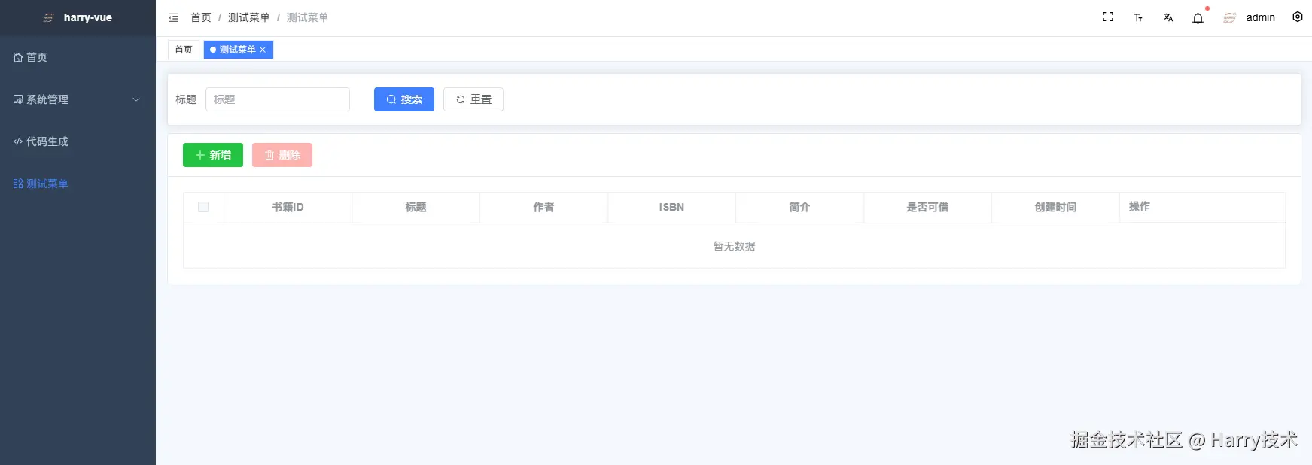Collapse sidebar with the hamburger fold icon
Screen dimensions: 1312x465
tap(173, 17)
